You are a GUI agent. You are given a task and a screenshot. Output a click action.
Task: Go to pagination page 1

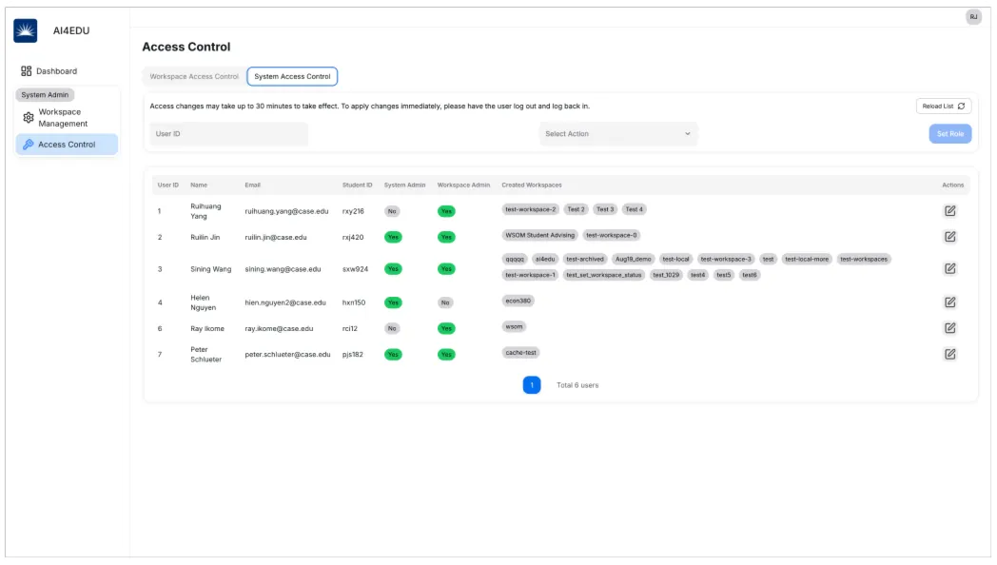pos(532,385)
